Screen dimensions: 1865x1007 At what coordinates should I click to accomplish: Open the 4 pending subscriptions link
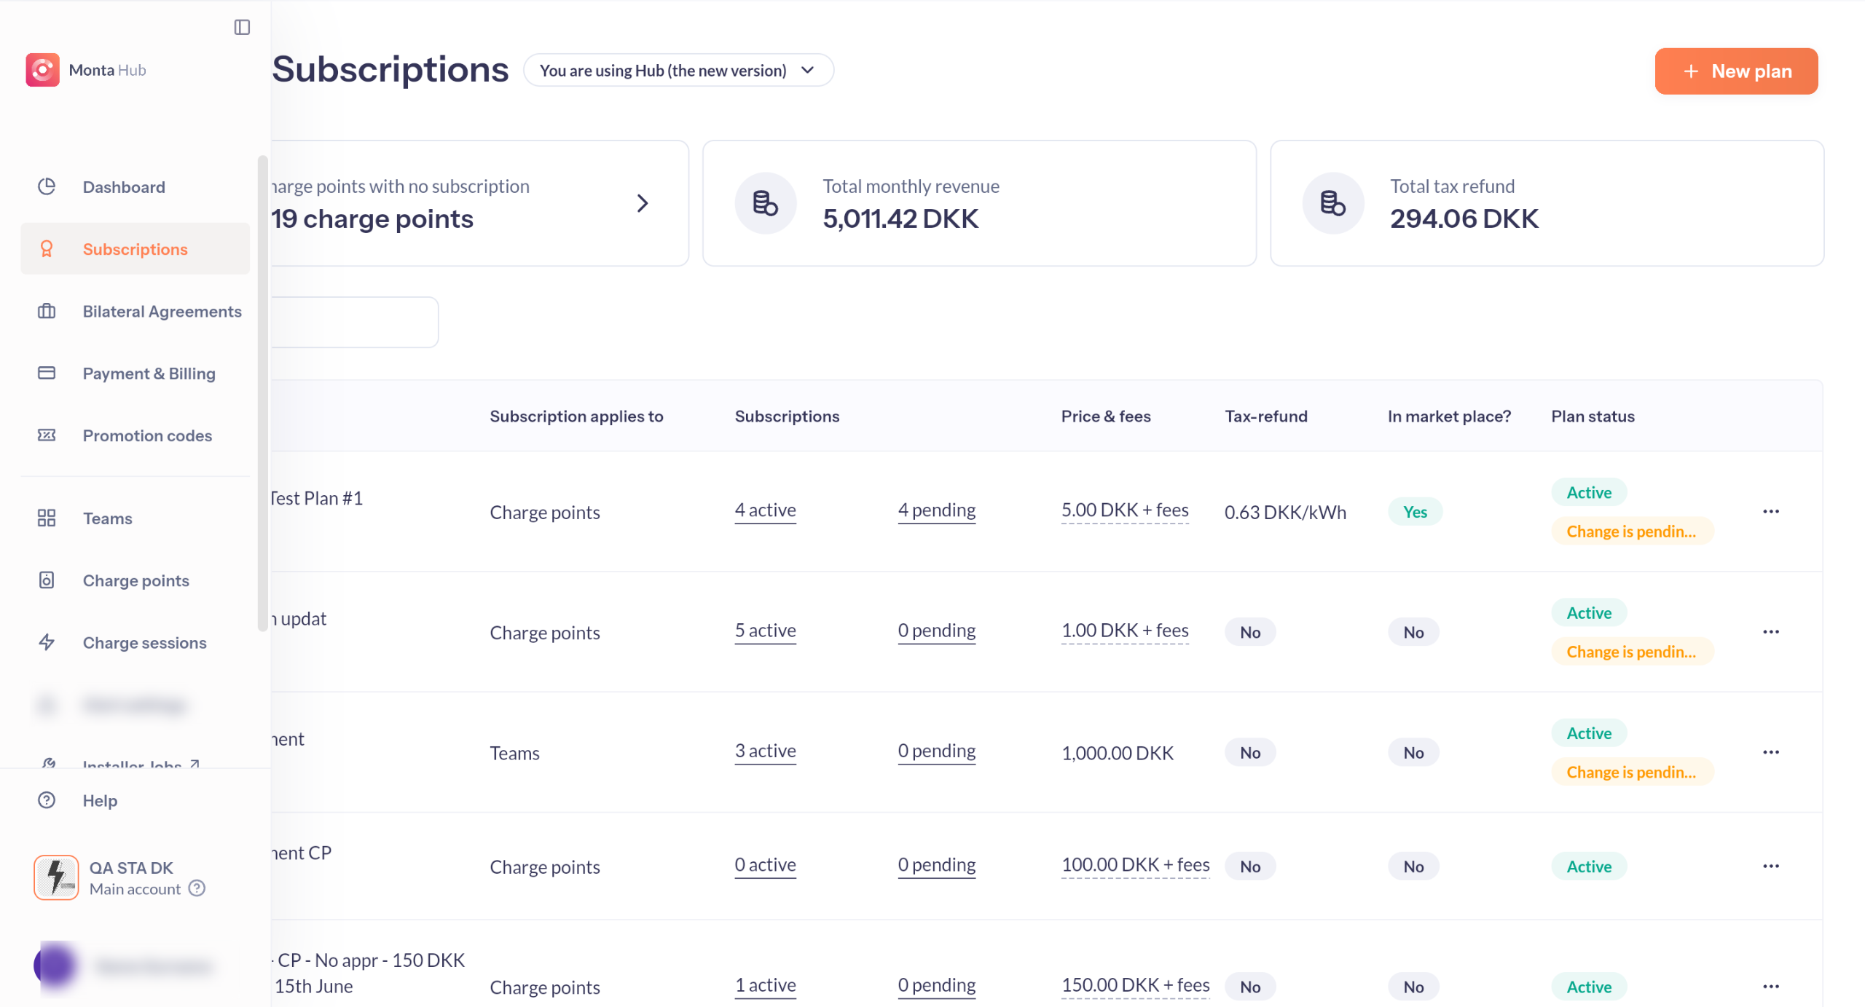936,510
